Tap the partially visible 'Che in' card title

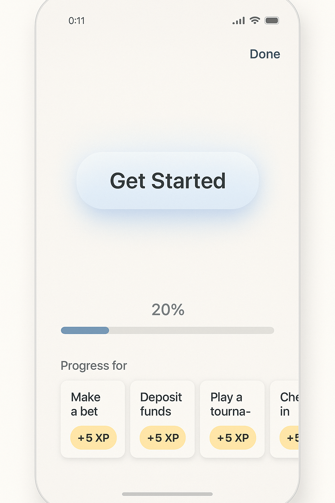pos(289,404)
